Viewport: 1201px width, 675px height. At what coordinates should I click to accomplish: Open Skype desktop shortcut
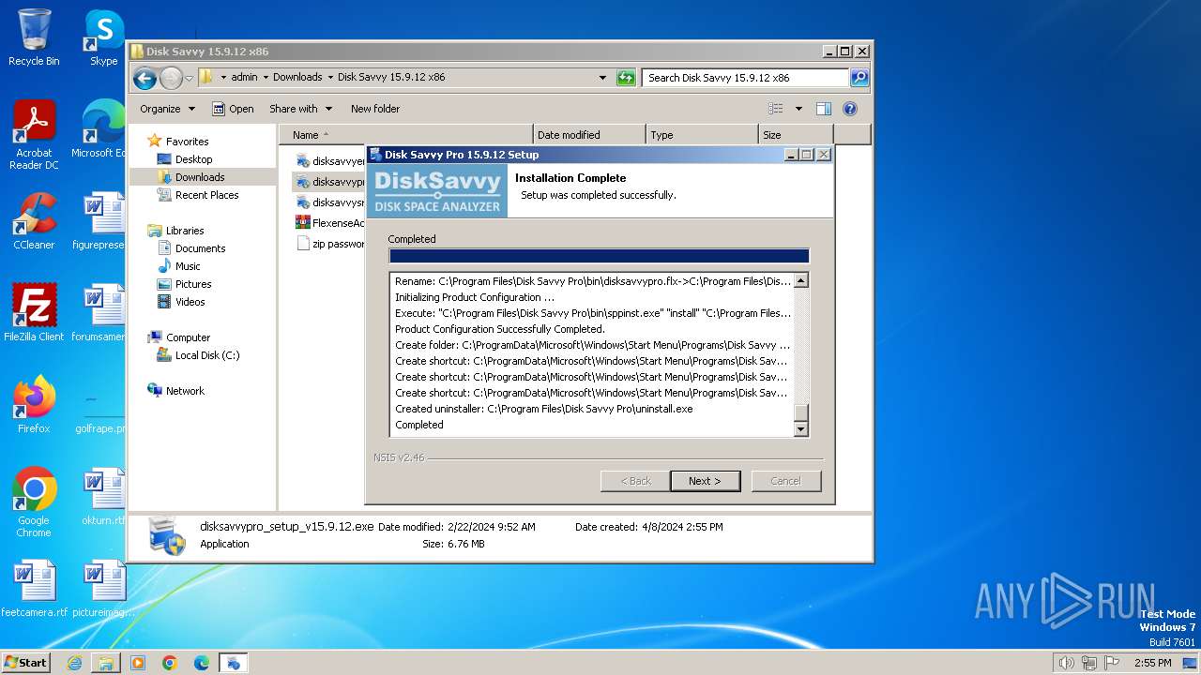[103, 38]
